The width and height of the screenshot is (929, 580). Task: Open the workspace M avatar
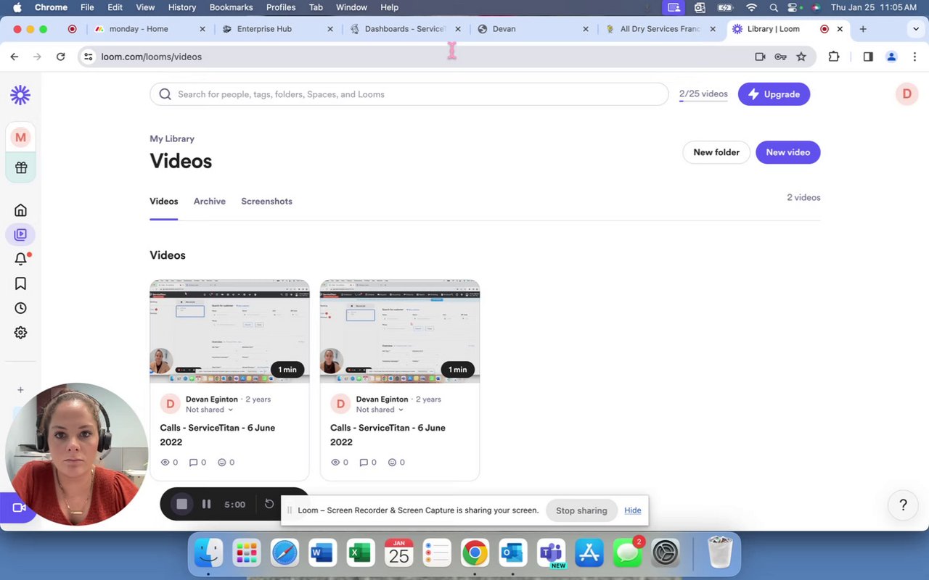tap(20, 137)
